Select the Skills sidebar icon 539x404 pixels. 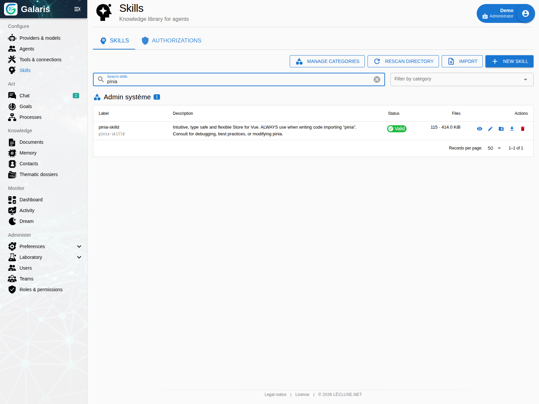pos(12,70)
